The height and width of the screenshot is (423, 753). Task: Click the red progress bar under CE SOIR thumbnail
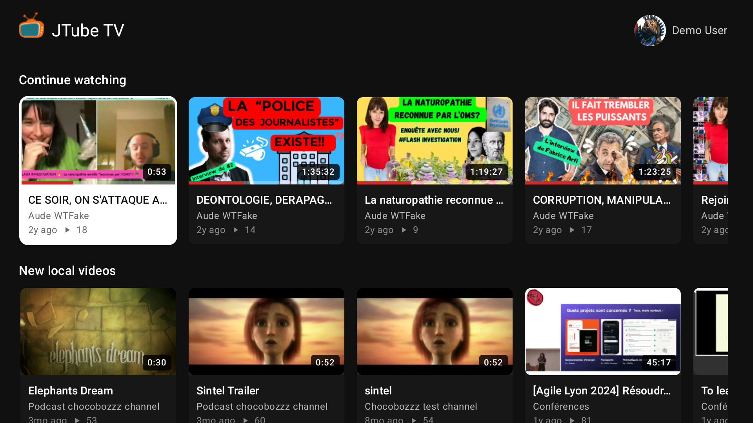(47, 183)
